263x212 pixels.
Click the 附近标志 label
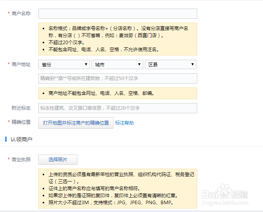[21, 108]
